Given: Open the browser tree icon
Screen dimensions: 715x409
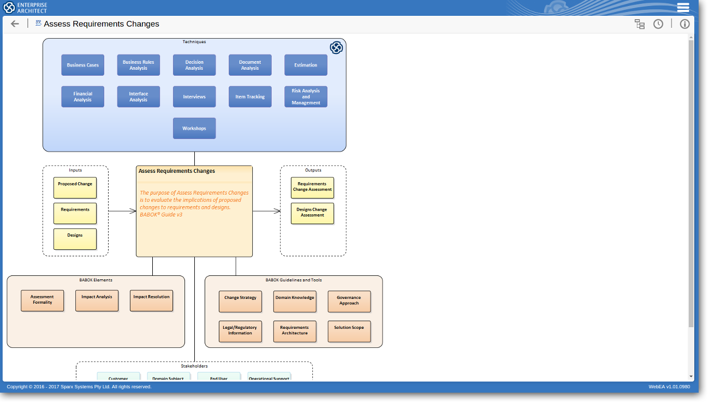Looking at the screenshot, I should point(639,24).
